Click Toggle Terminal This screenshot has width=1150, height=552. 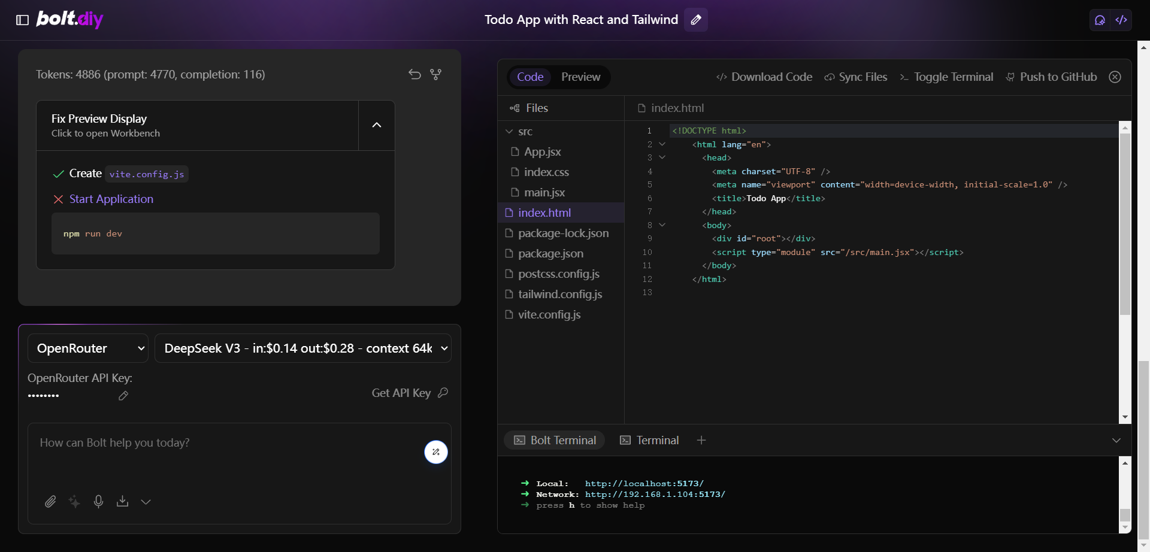click(x=946, y=77)
